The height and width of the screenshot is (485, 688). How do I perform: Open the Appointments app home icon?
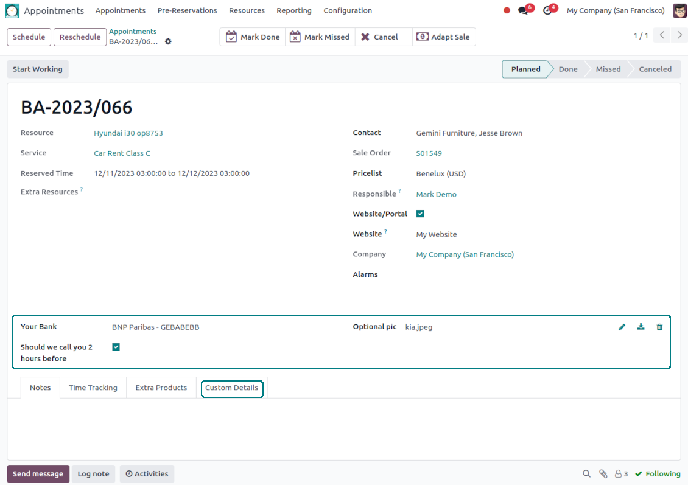(x=12, y=10)
